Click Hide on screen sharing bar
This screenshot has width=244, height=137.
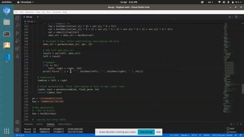[x=158, y=132]
